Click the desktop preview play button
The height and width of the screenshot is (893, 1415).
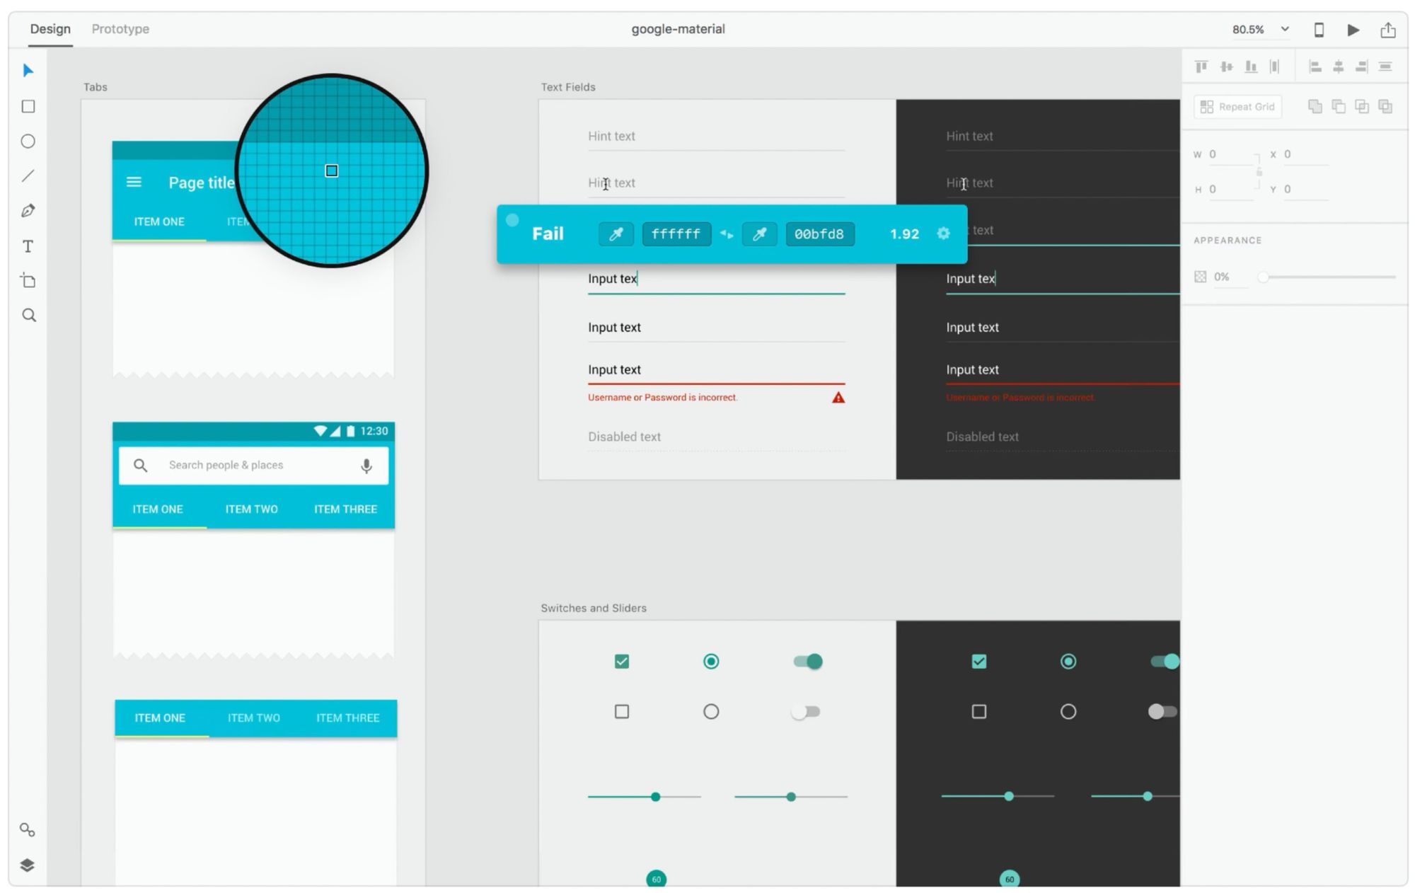1353,30
